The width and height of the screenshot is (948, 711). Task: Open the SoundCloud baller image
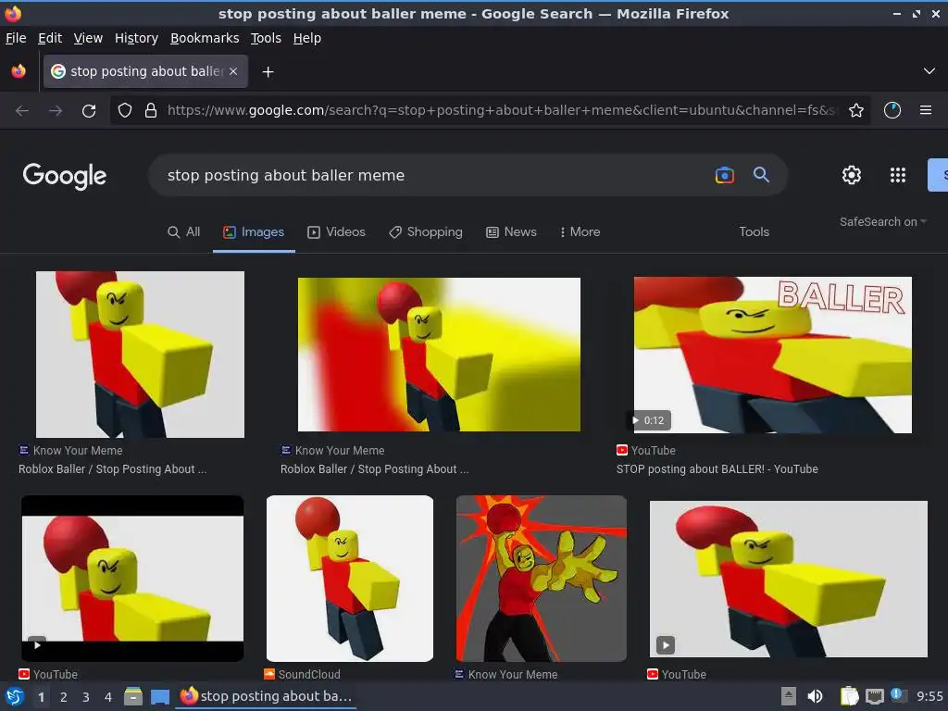[350, 579]
